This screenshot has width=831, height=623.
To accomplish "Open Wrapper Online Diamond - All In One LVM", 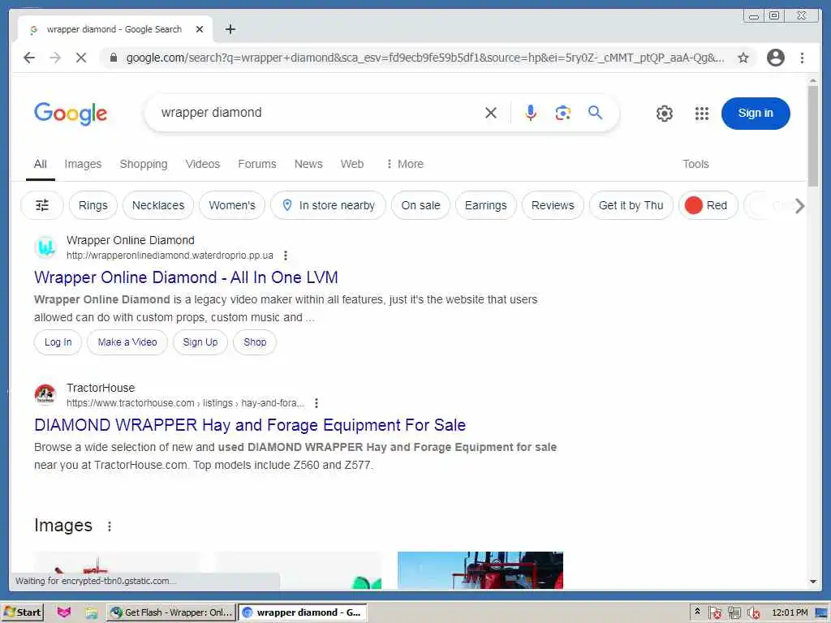I will 186,277.
